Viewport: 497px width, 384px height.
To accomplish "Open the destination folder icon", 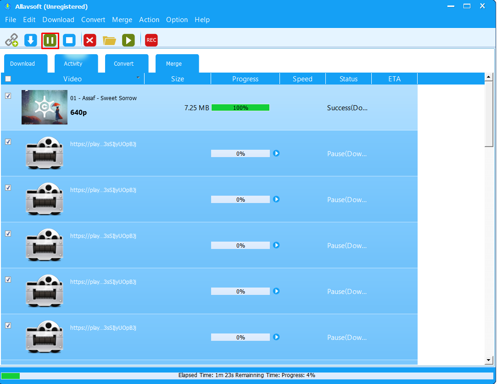I will click(109, 40).
